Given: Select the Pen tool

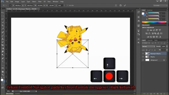Looking at the screenshot, I should click(3, 59).
